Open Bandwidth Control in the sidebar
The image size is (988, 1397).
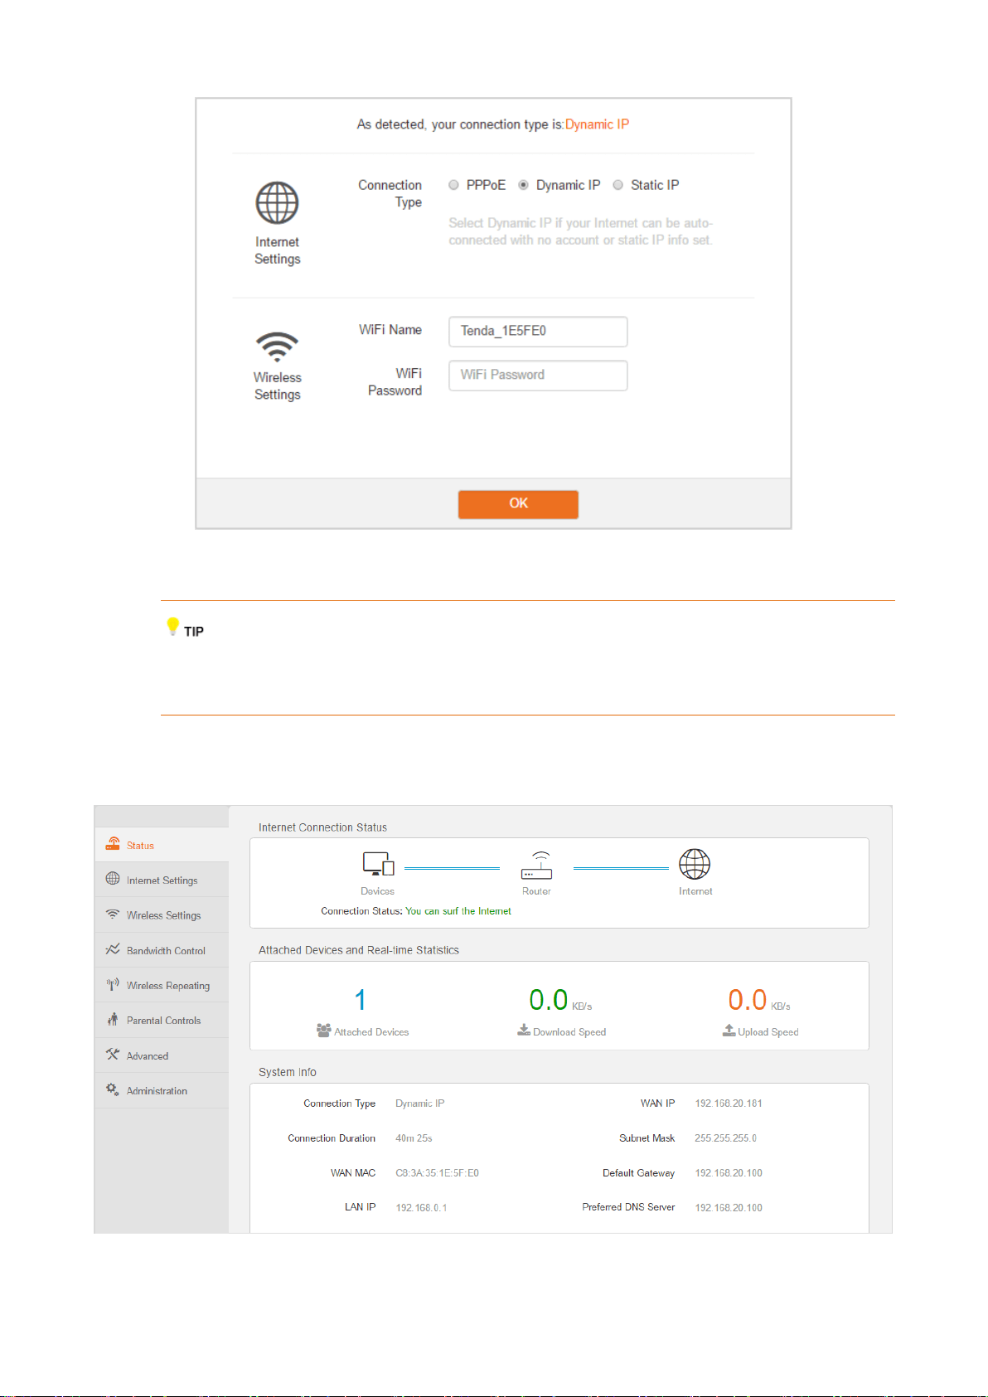[x=162, y=950]
